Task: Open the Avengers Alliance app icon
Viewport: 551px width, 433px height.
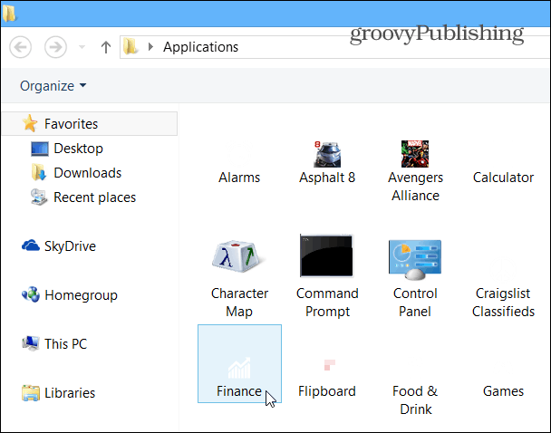Action: pyautogui.click(x=415, y=154)
